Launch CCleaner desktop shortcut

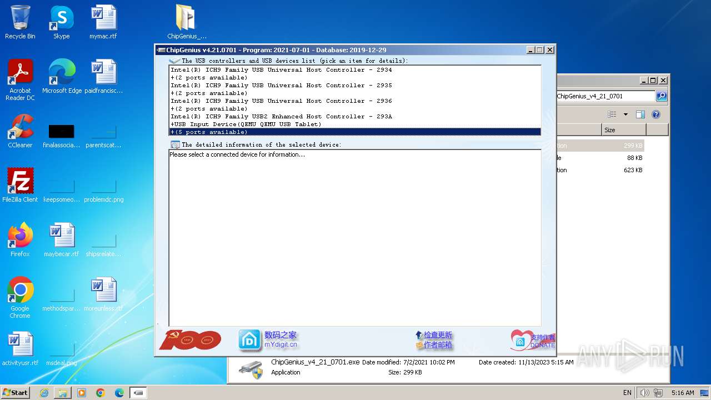[x=20, y=131]
